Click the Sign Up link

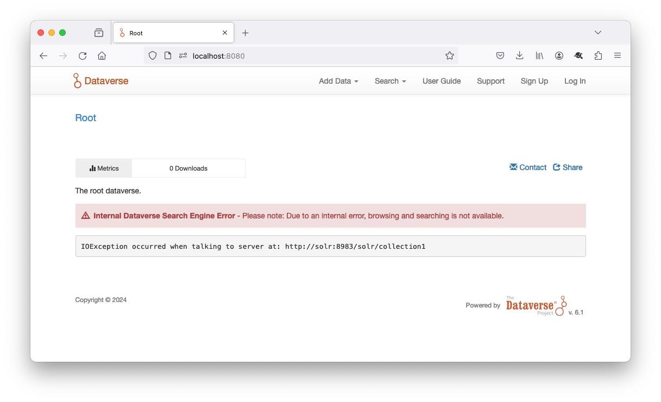[x=534, y=81]
